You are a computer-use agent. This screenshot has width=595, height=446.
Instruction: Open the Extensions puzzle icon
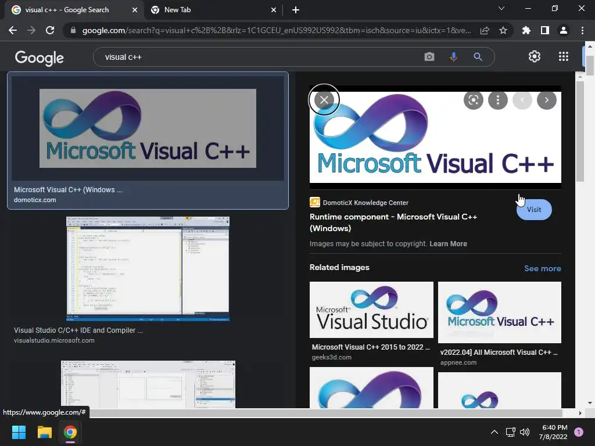(x=526, y=30)
